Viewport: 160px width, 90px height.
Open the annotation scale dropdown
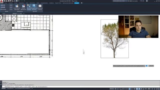pos(146,89)
